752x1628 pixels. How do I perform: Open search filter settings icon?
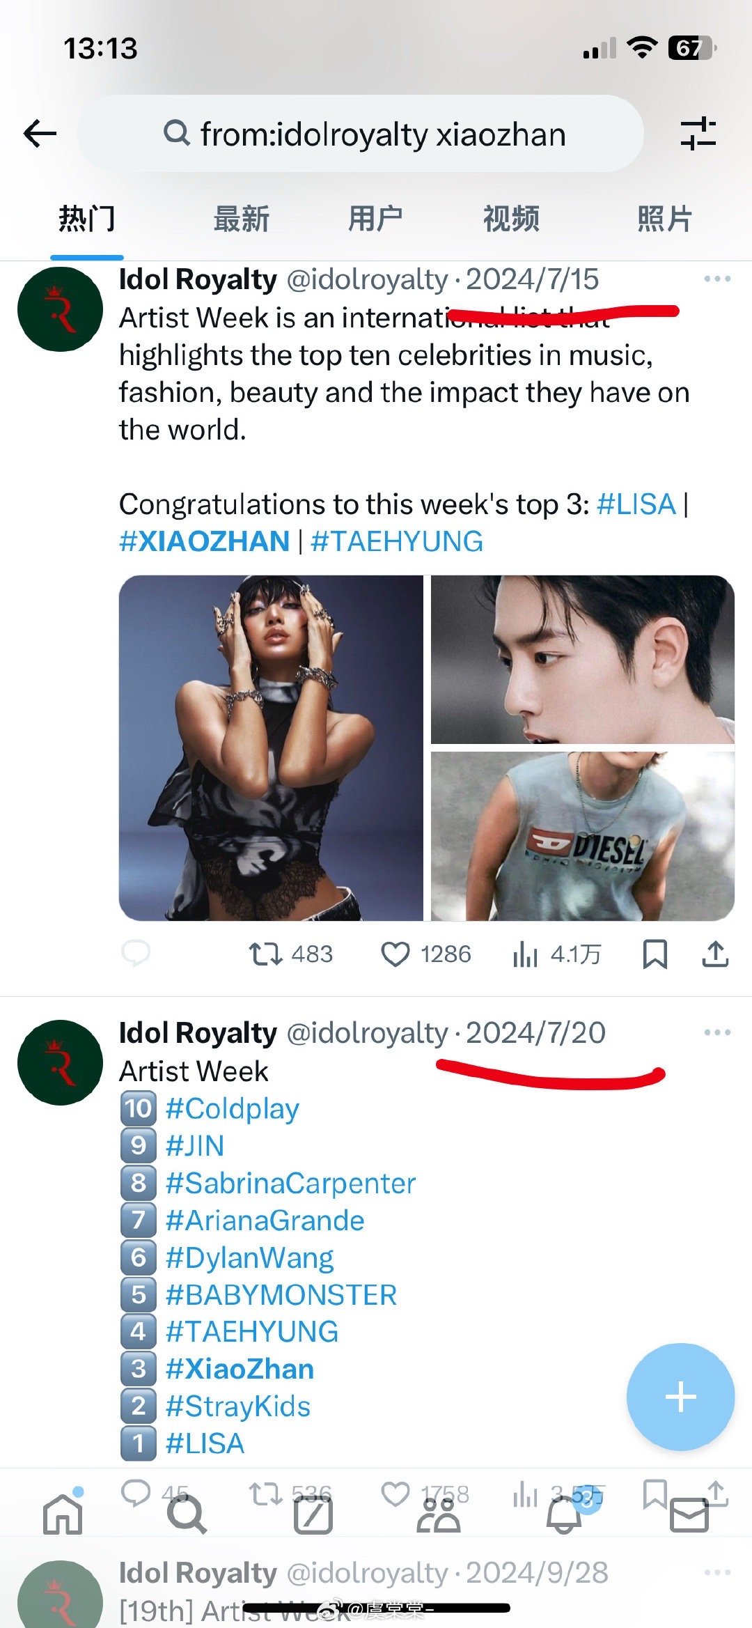pos(698,133)
